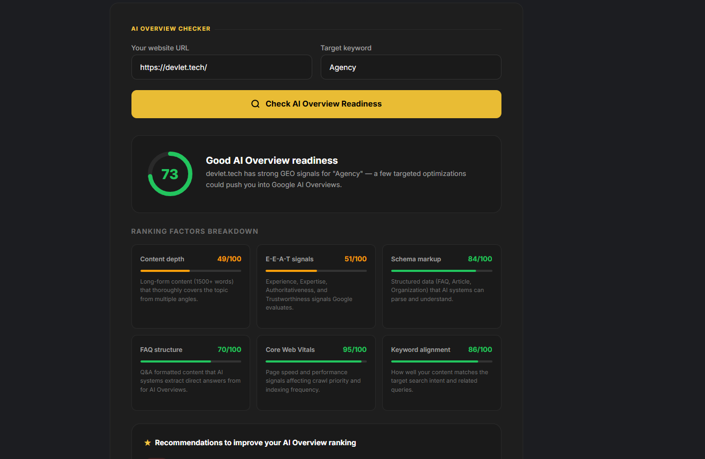705x459 pixels.
Task: Click the target search intent description text
Action: pos(439,381)
